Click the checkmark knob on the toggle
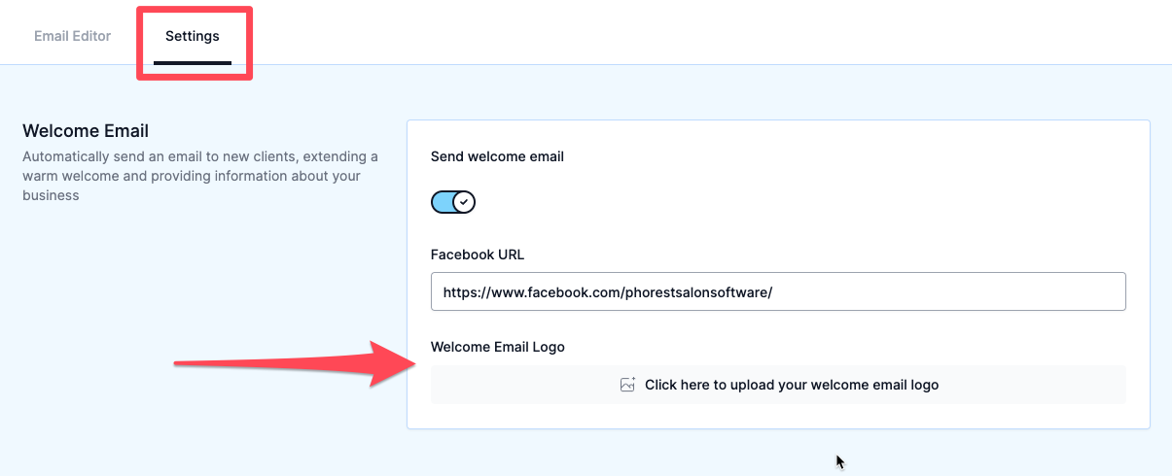The image size is (1172, 476). [464, 202]
